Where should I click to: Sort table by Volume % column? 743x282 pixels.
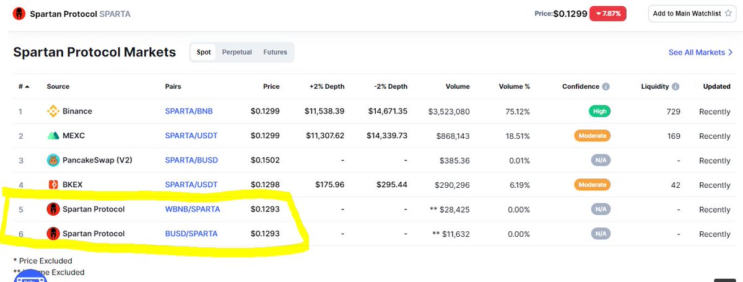[x=515, y=87]
